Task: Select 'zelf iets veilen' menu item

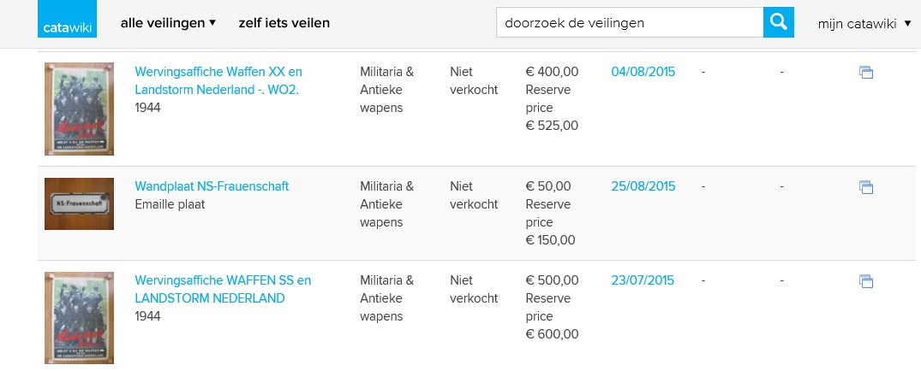Action: tap(284, 23)
